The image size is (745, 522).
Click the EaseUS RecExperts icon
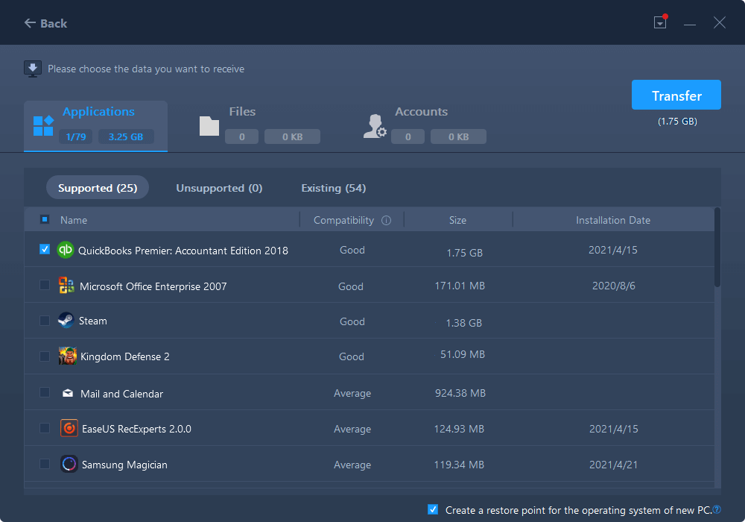click(68, 429)
